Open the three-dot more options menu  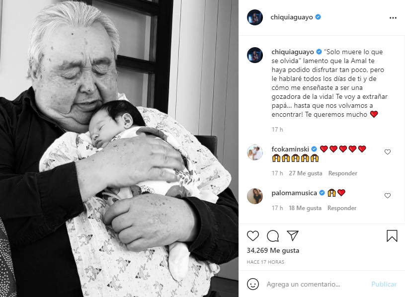pyautogui.click(x=393, y=18)
